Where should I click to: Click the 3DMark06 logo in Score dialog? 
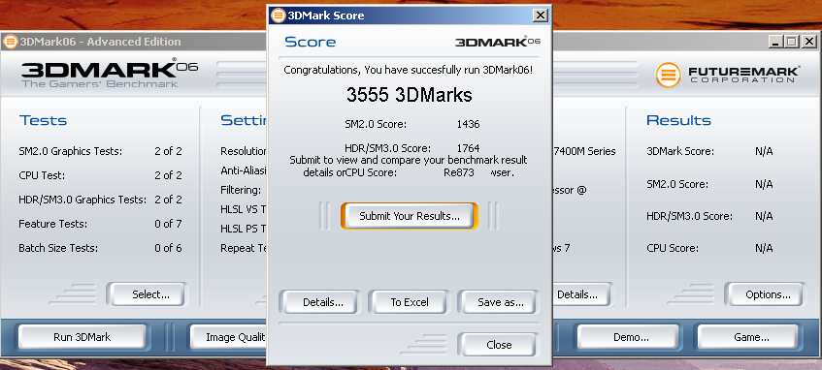(x=498, y=42)
